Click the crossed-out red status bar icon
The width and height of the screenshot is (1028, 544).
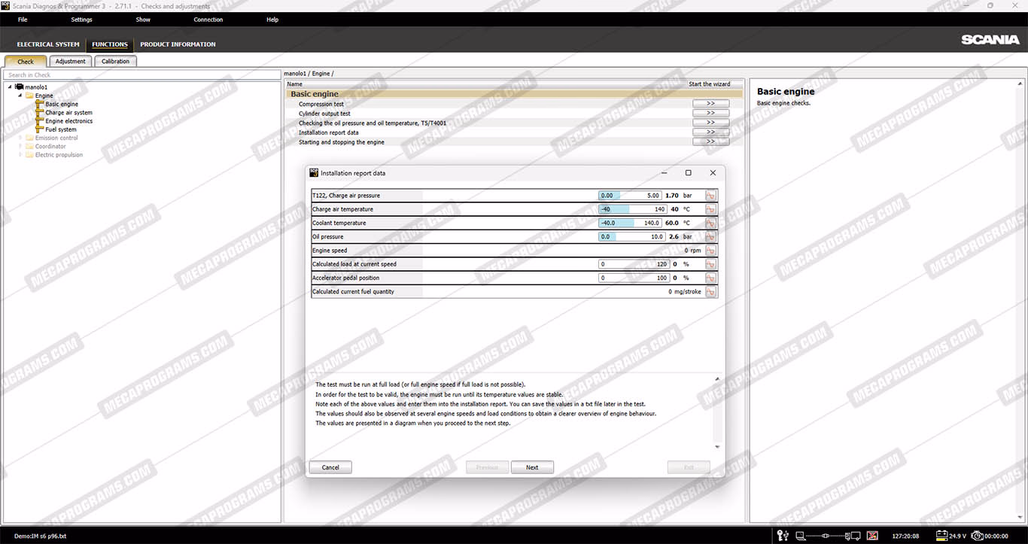[872, 536]
